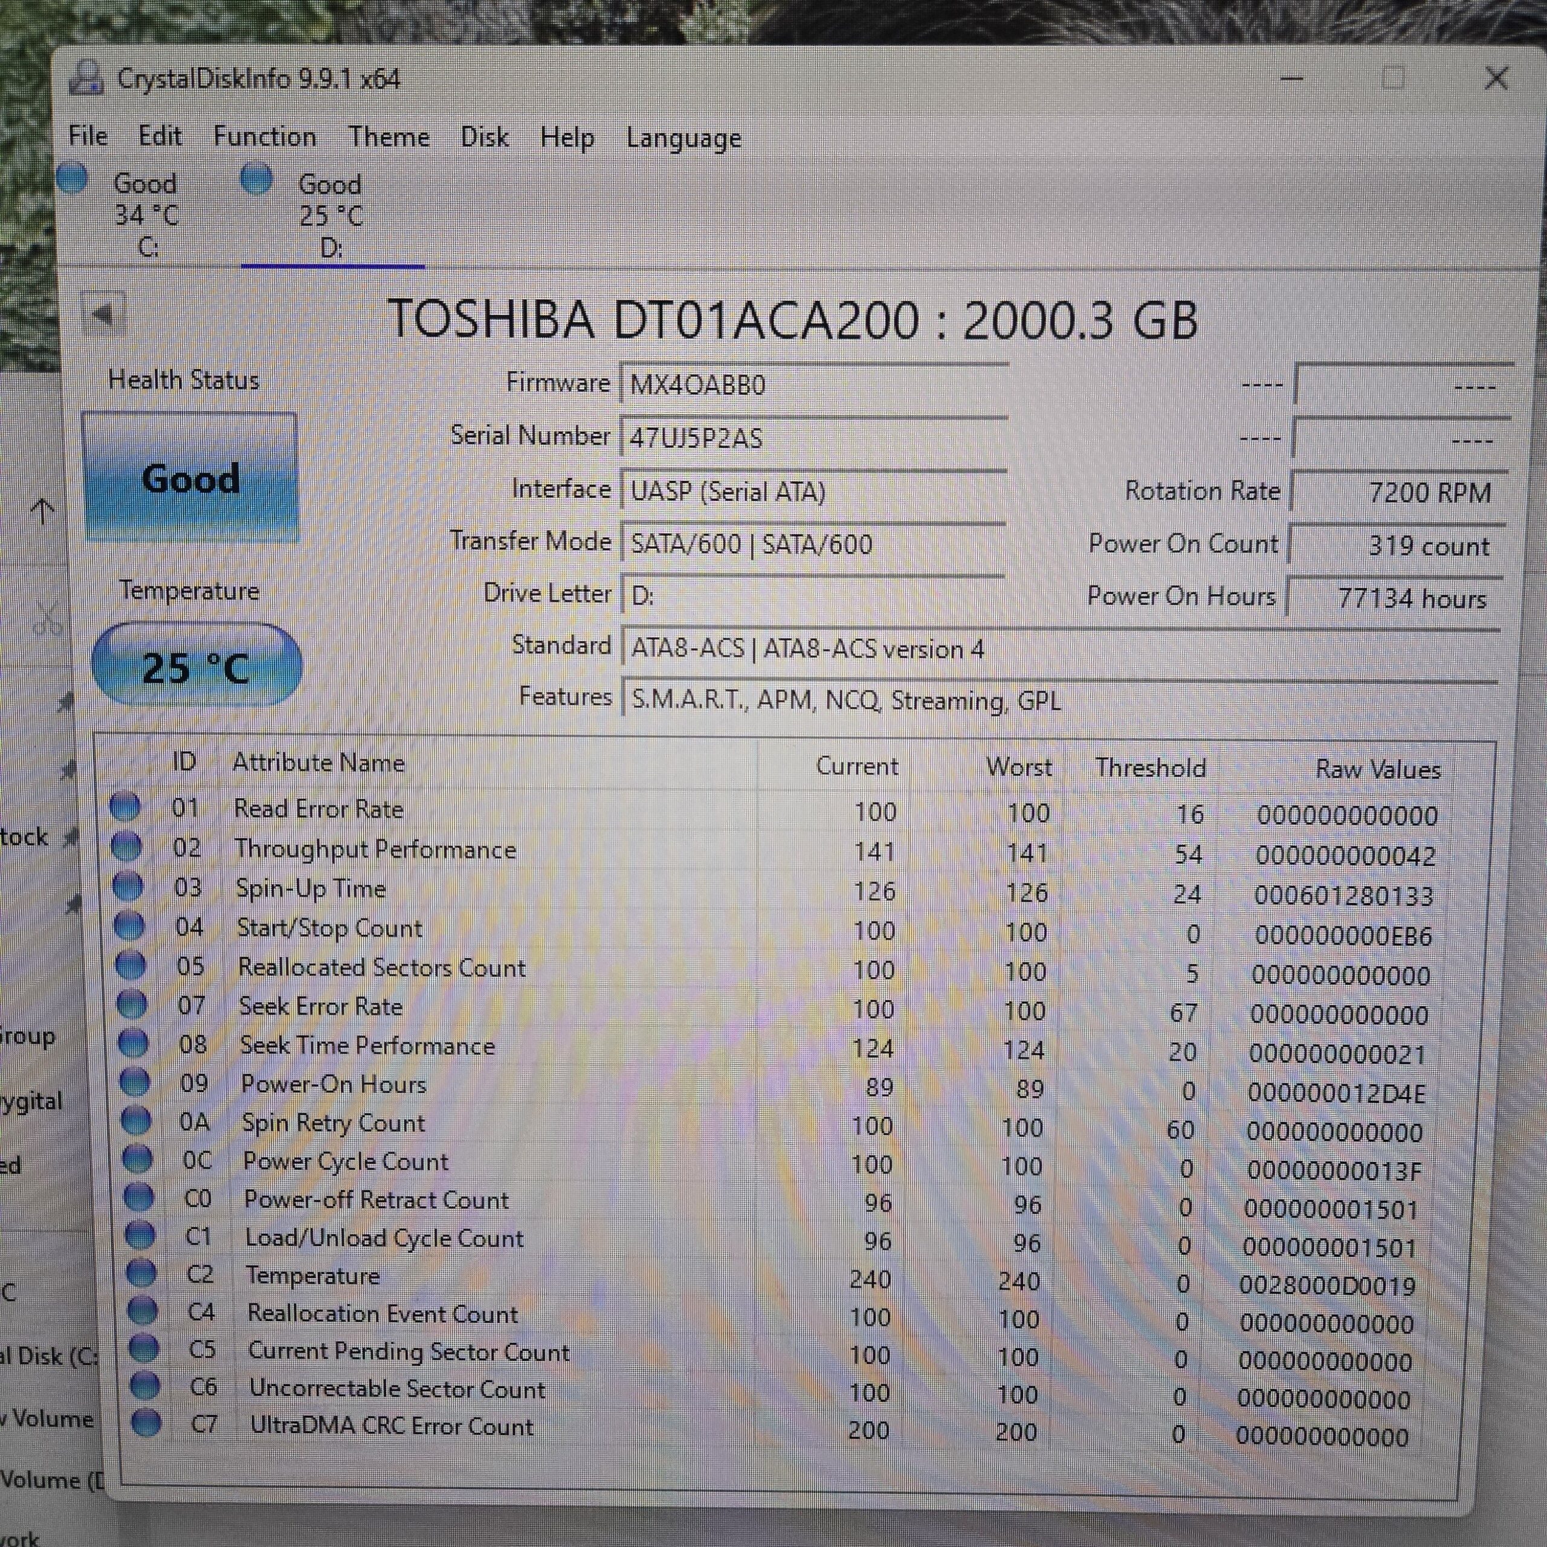This screenshot has height=1547, width=1547.
Task: Click the Power On Hours value 77134 hours
Action: (1394, 598)
